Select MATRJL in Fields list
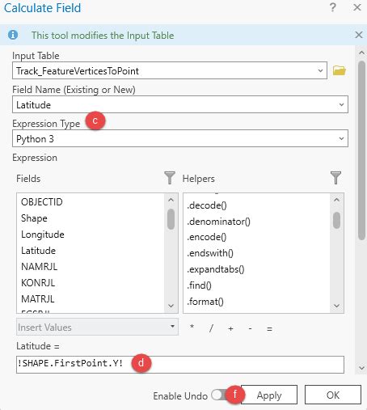Screen dimensions: 367x410 pyautogui.click(x=38, y=299)
